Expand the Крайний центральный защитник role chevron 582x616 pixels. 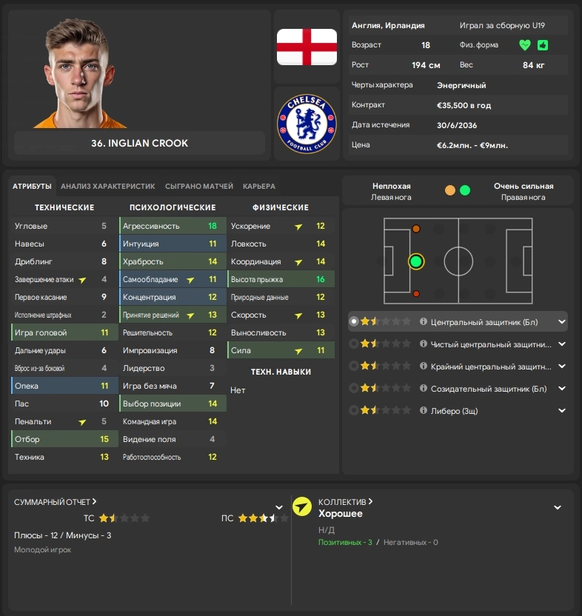[562, 366]
